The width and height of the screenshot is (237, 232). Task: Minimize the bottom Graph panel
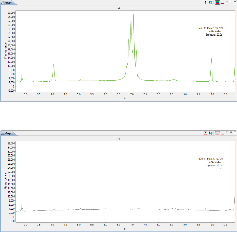pos(231,132)
